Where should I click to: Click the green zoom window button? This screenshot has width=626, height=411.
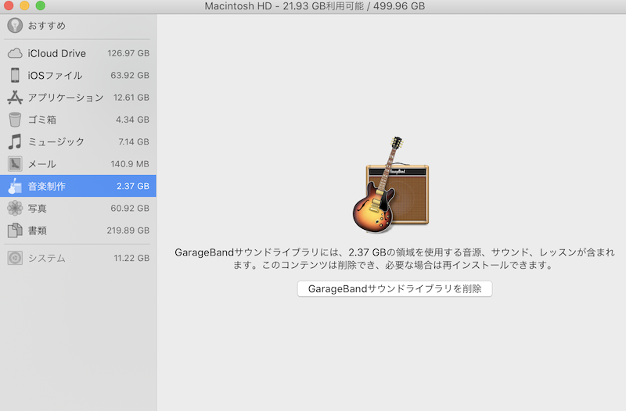click(x=41, y=6)
